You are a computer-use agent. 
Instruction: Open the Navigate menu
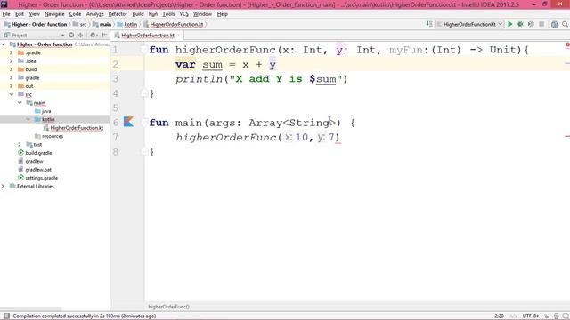[54, 14]
